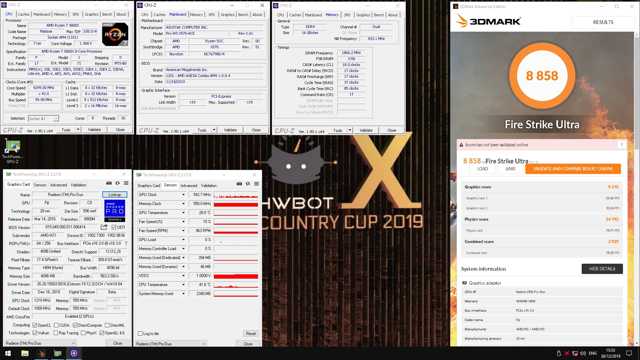The width and height of the screenshot is (640, 360).
Task: Toggle the UEFI checkbox
Action: point(114,227)
